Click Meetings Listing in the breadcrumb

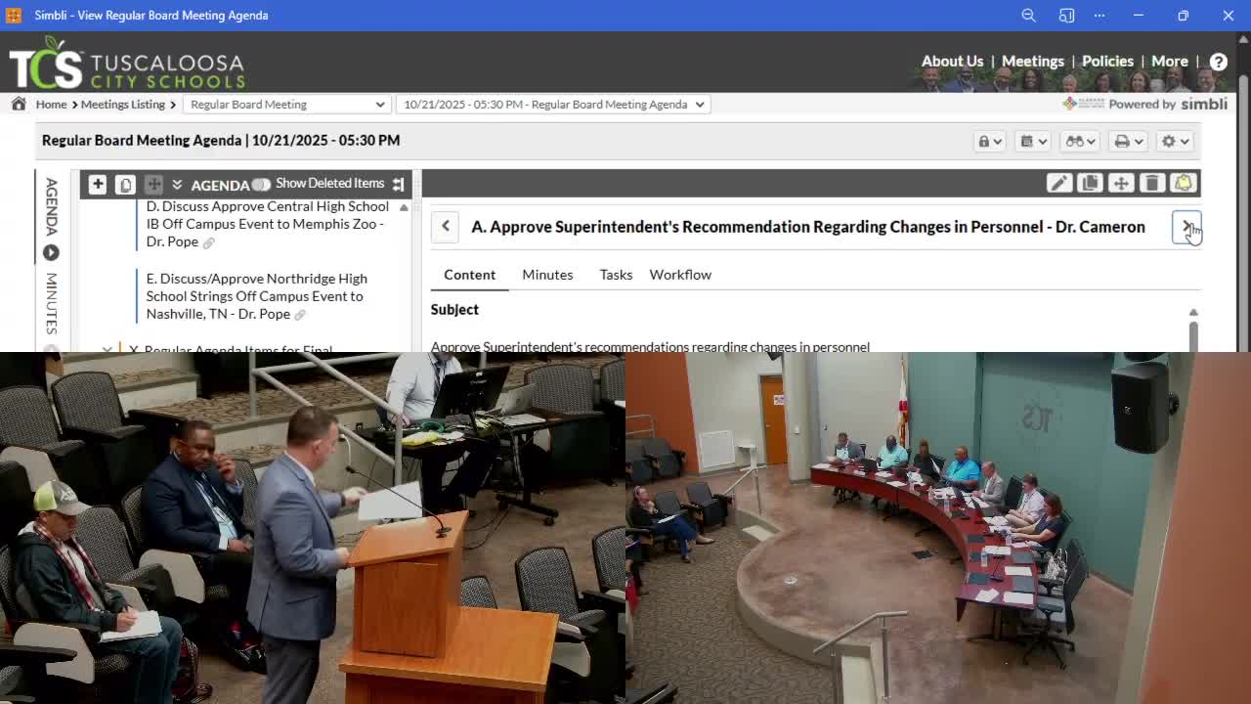tap(122, 105)
